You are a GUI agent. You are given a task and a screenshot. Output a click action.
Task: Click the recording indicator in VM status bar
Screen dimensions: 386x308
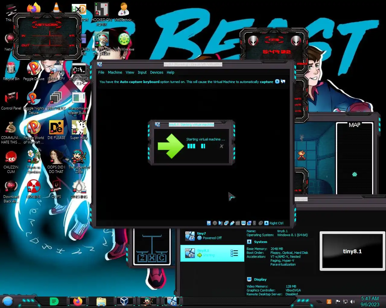249,223
